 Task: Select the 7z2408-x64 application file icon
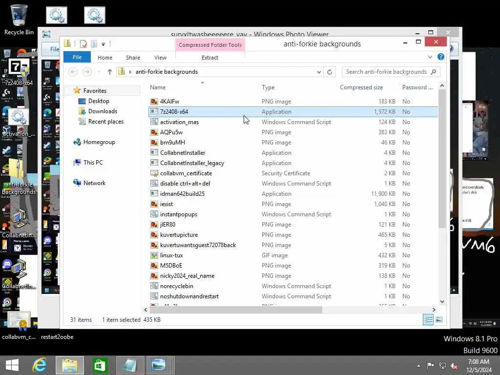point(154,112)
